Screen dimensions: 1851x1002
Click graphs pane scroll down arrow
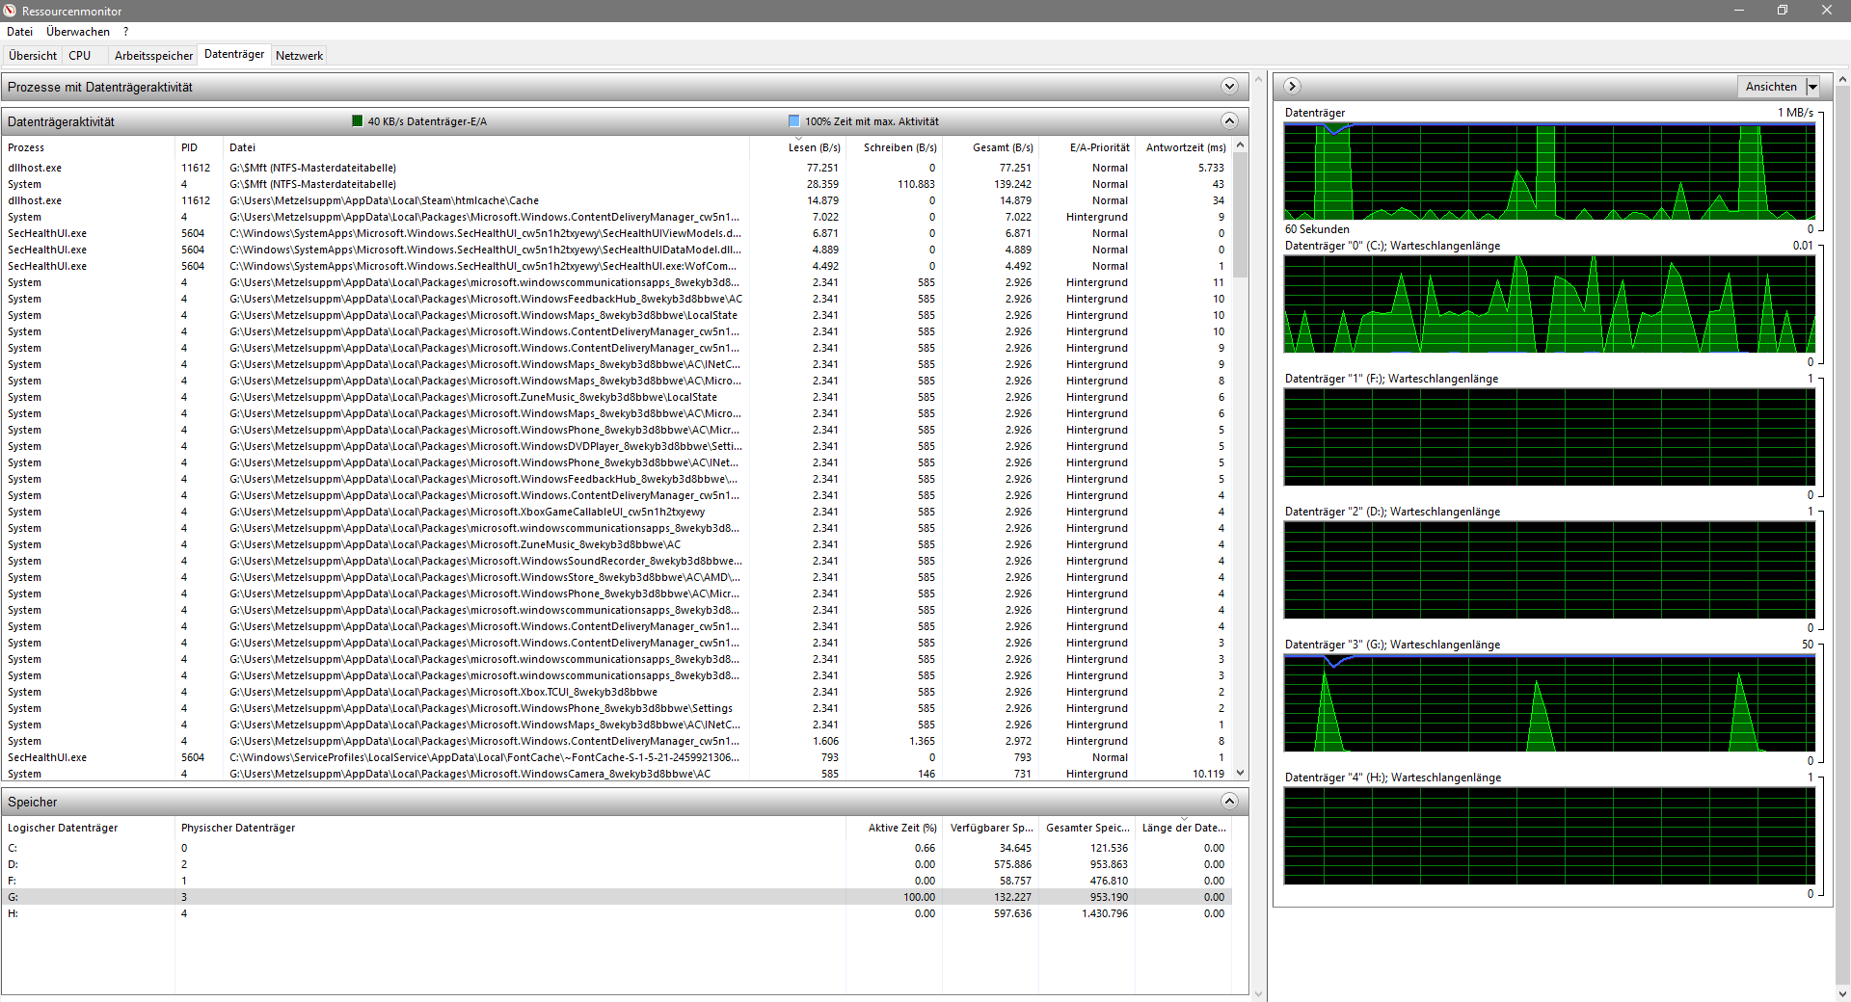point(1843,993)
